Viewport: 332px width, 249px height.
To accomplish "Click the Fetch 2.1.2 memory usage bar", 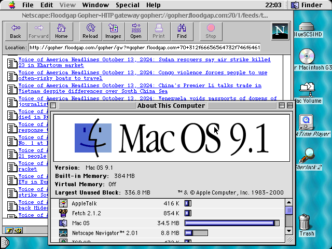I will [x=188, y=213].
